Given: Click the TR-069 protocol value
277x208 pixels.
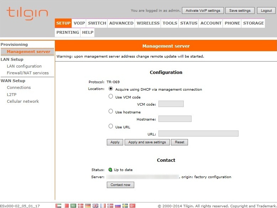Looking at the screenshot, I should point(113,82).
